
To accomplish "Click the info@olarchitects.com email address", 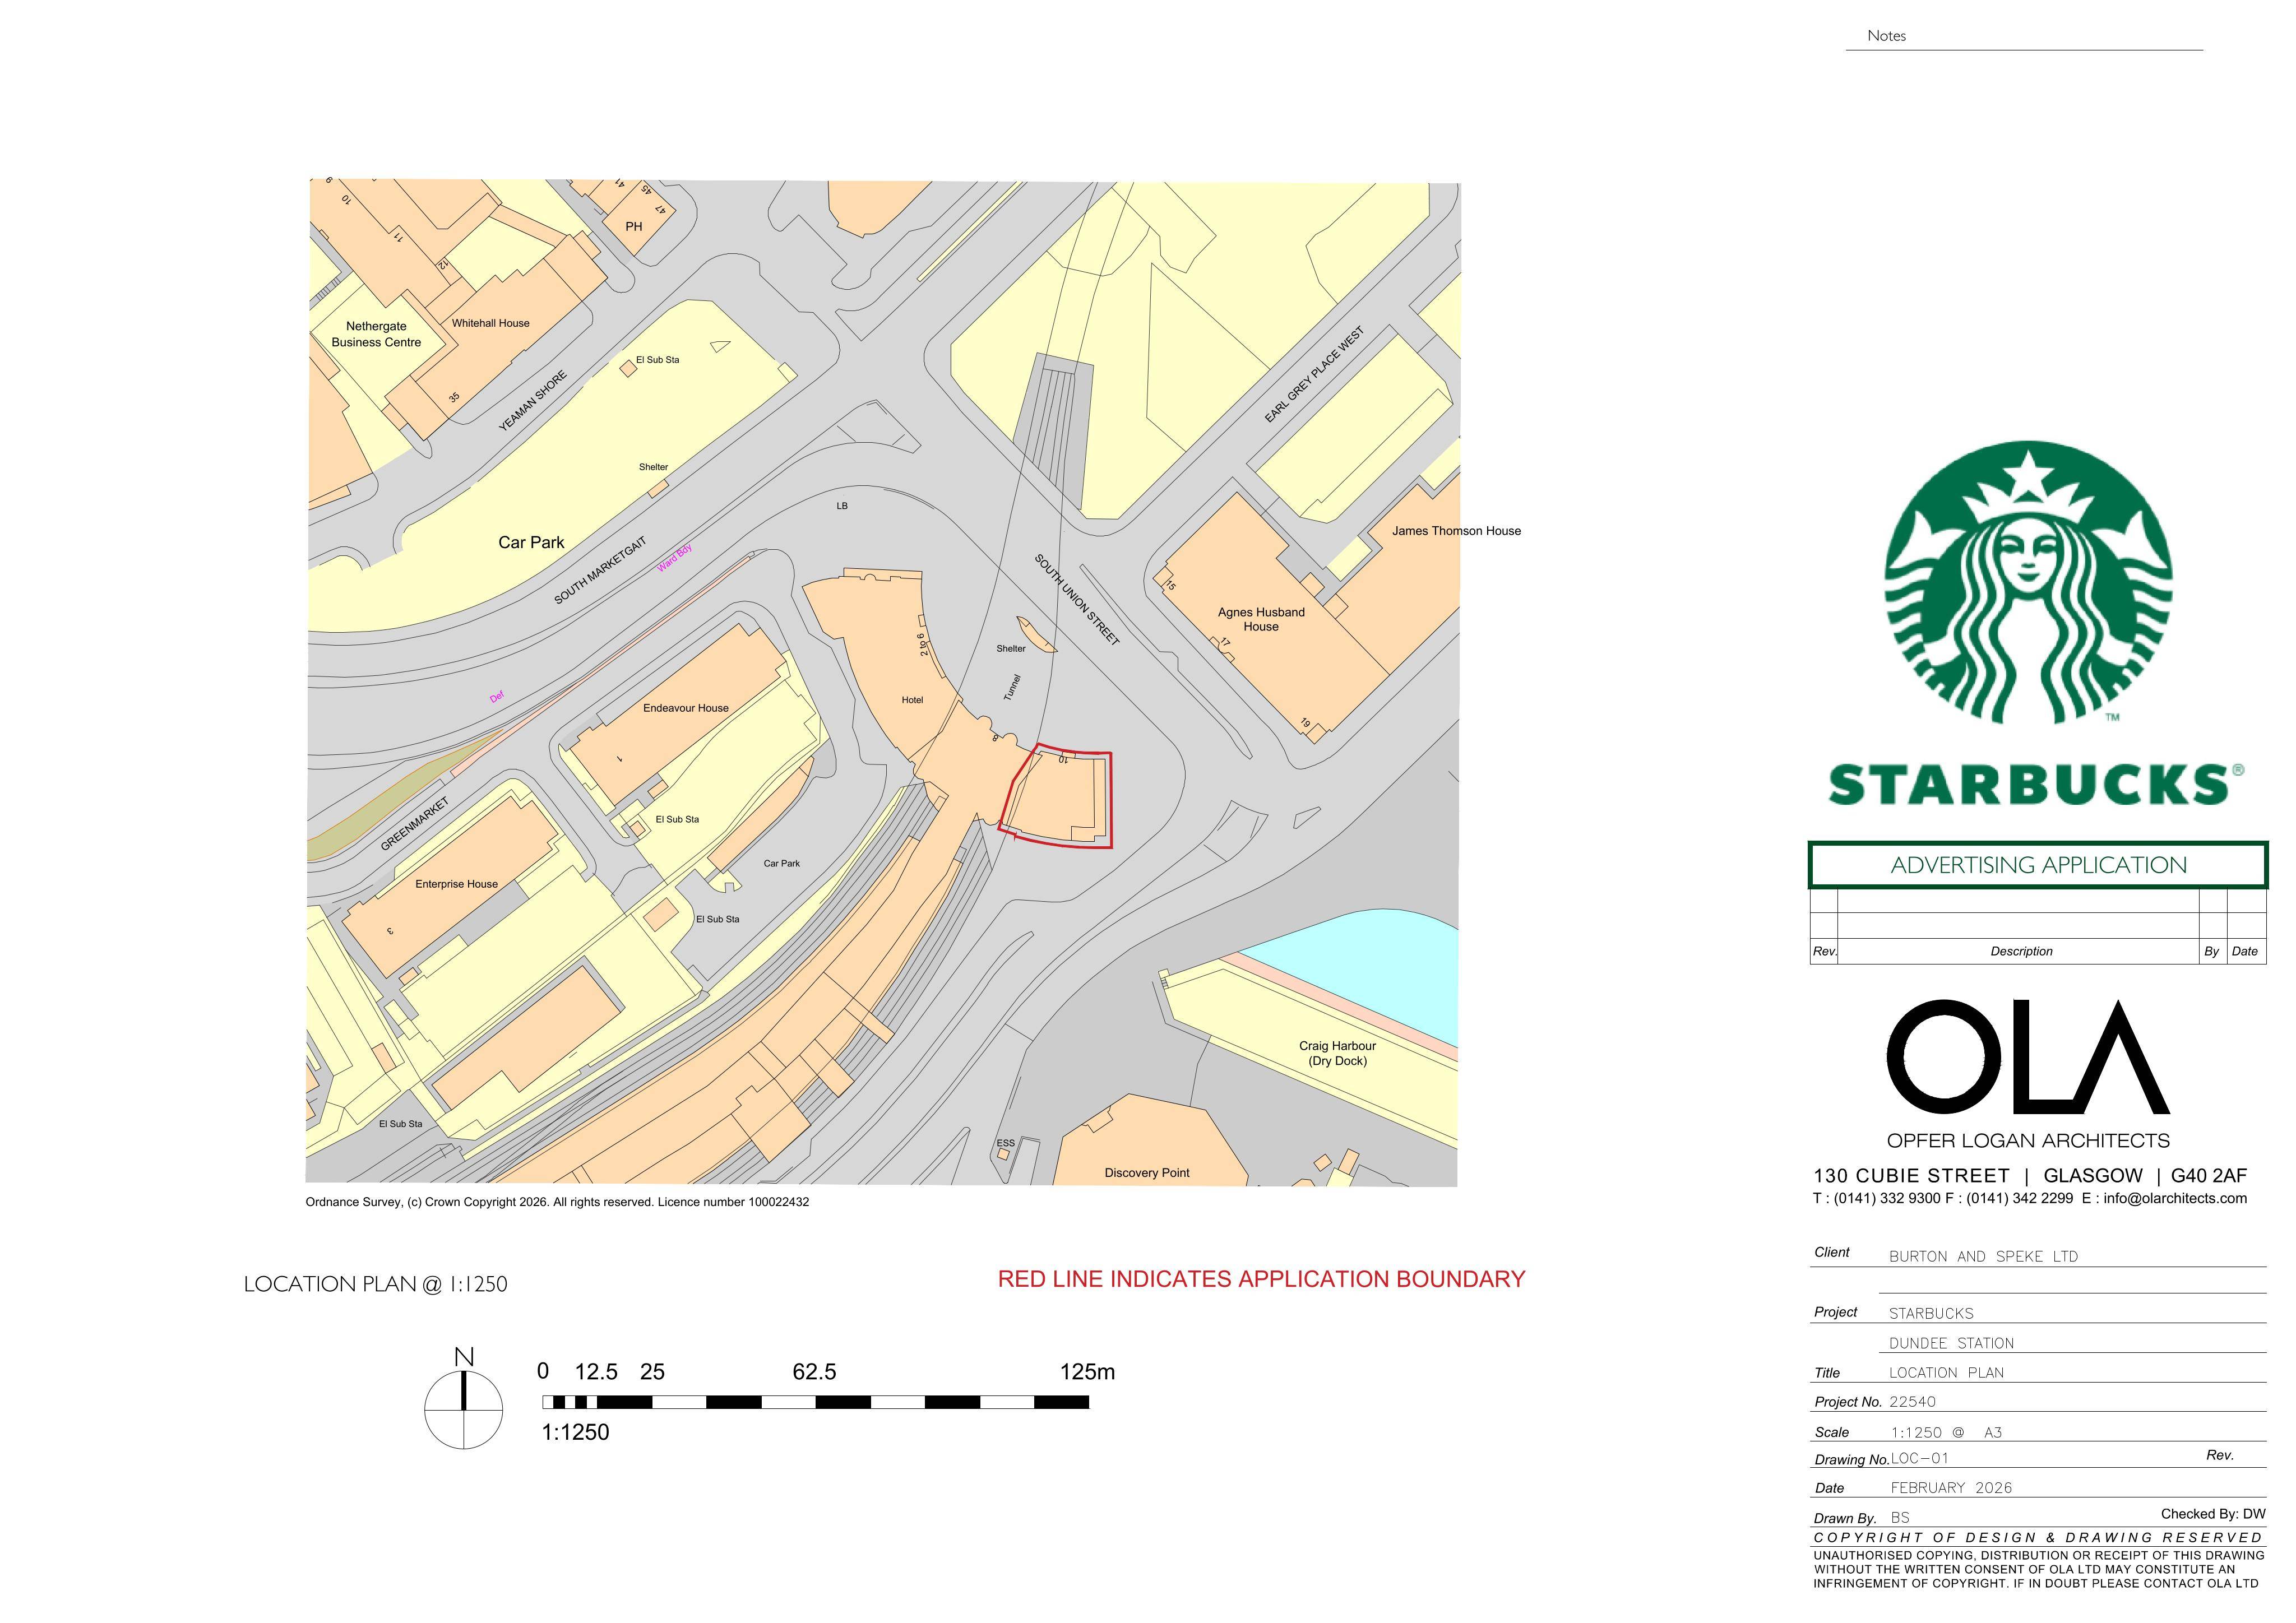I will coord(2175,1198).
